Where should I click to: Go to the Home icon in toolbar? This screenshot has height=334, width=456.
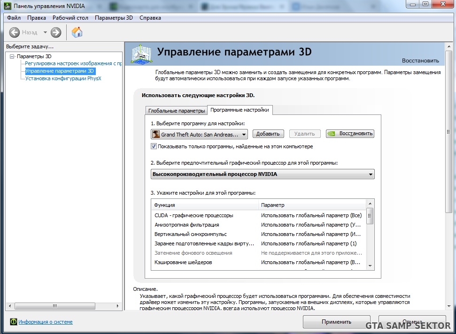tap(77, 32)
